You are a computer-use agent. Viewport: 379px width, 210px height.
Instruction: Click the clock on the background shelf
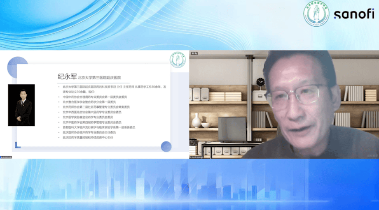[260, 83]
